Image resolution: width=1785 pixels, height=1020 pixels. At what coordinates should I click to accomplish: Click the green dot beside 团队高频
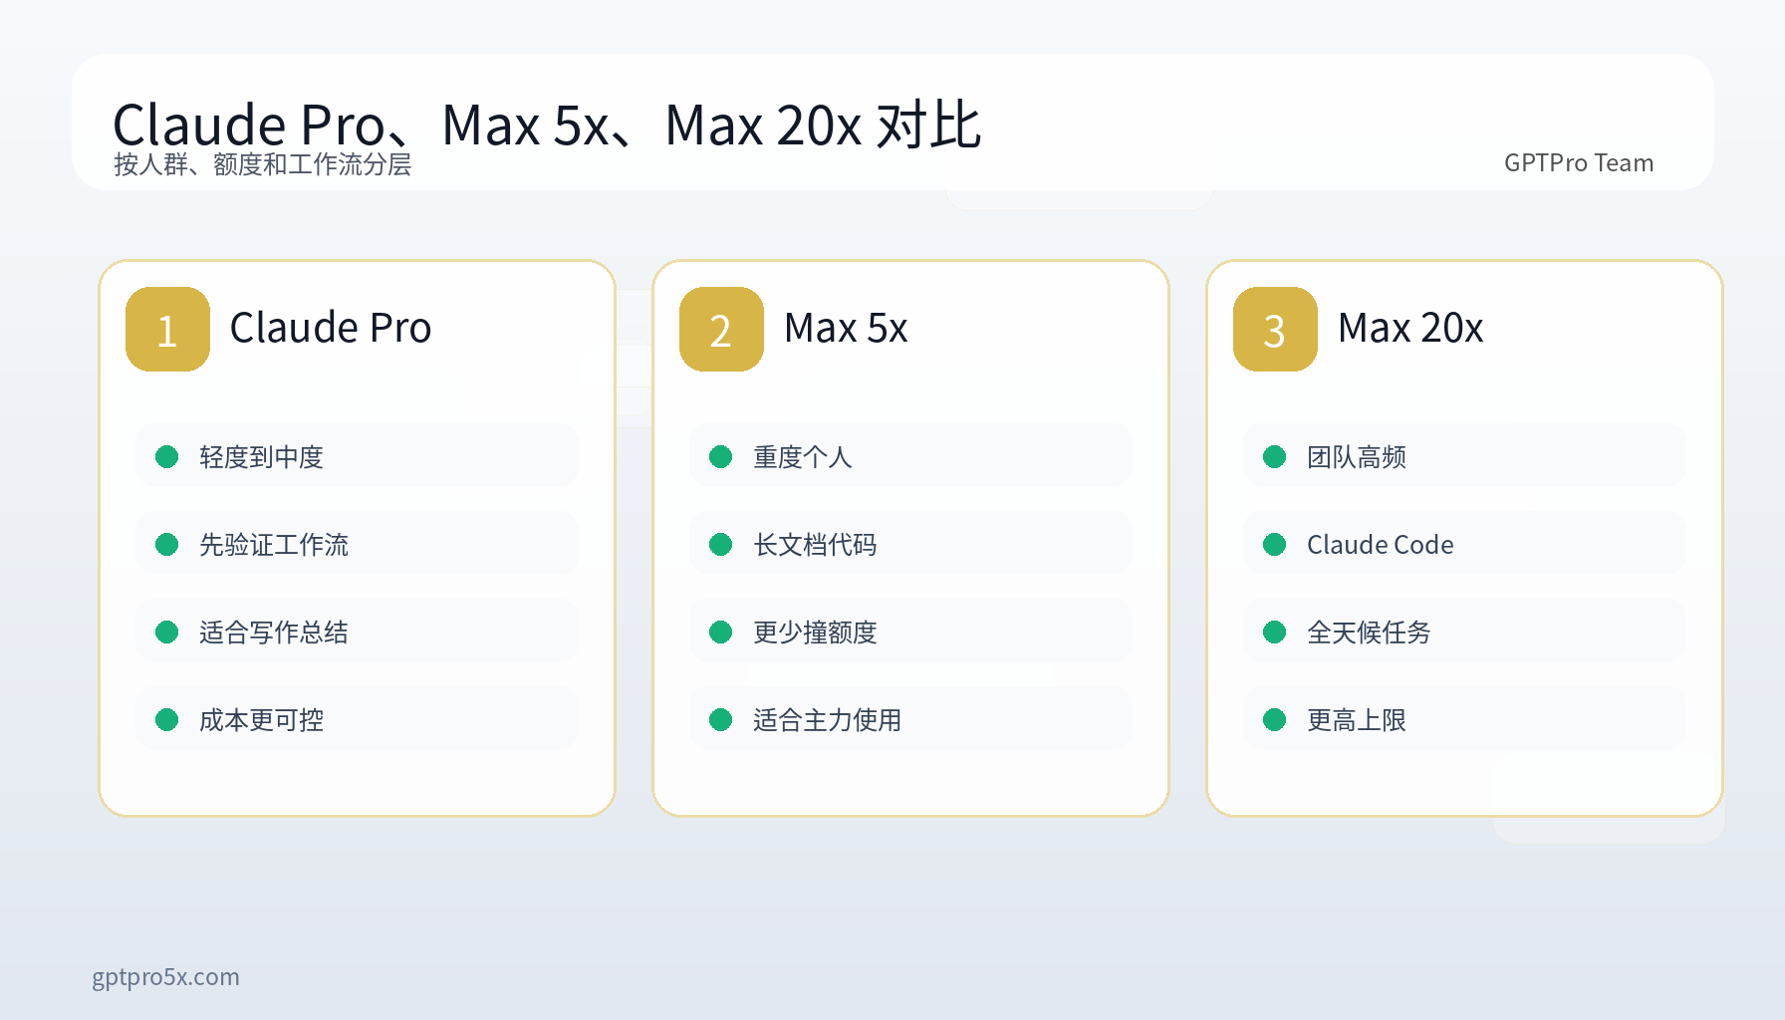click(1275, 457)
